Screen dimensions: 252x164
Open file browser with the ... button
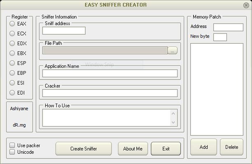[172, 51]
